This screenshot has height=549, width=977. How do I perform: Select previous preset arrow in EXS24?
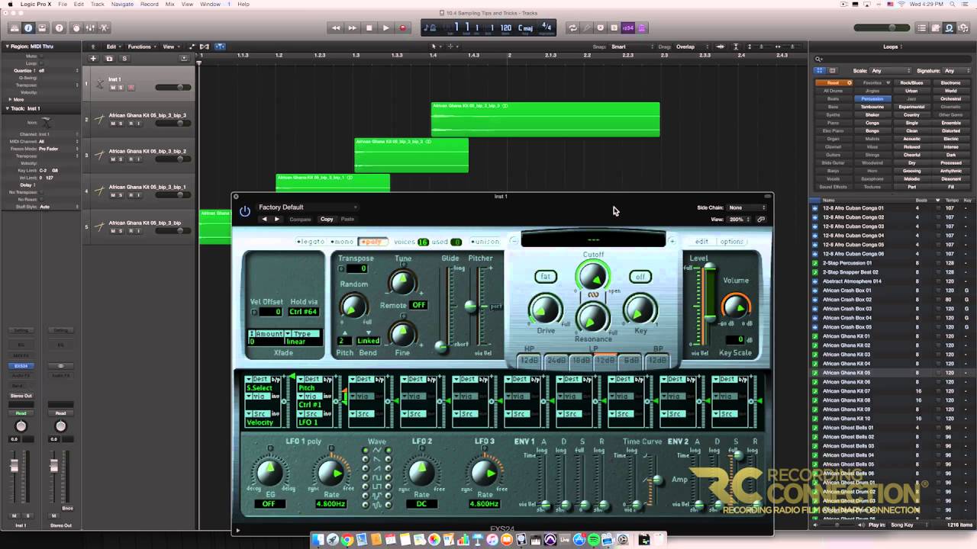[265, 220]
